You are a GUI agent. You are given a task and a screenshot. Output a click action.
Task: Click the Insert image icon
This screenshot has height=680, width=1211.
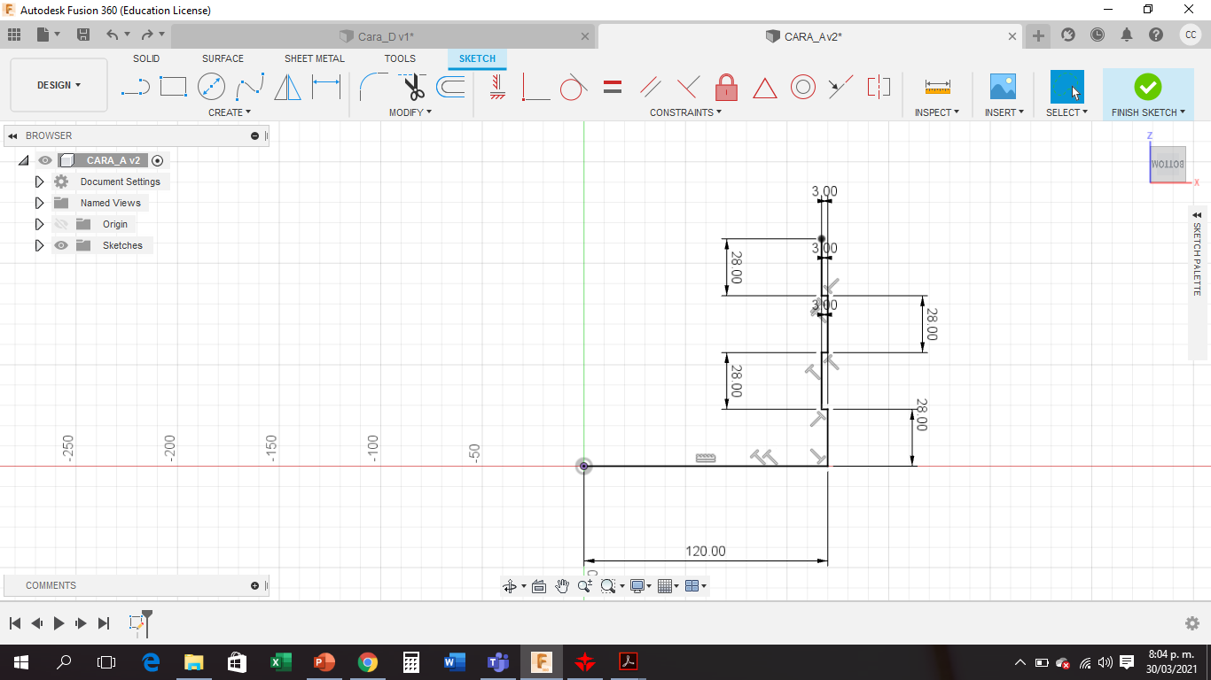(1003, 87)
